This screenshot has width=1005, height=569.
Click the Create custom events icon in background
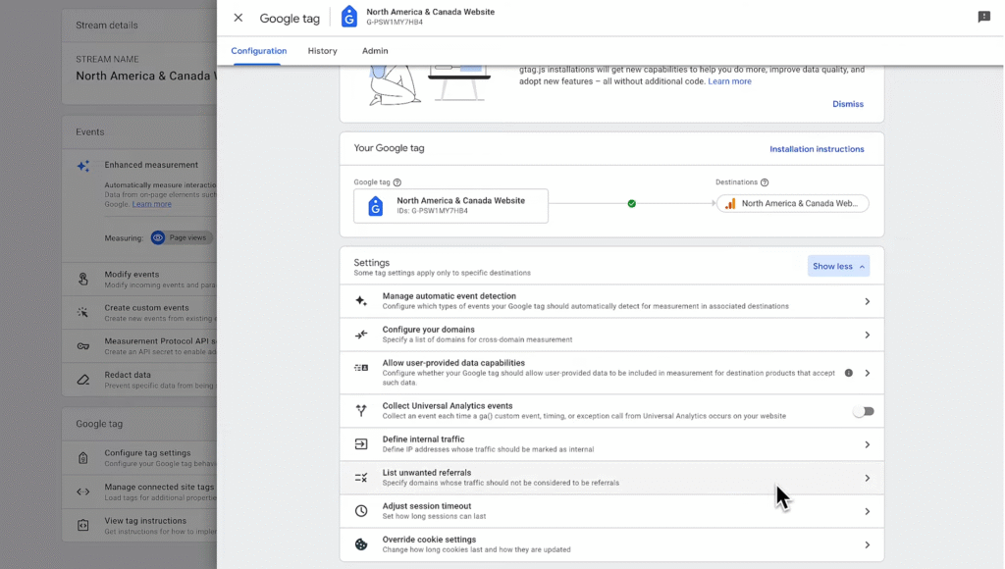click(x=83, y=312)
